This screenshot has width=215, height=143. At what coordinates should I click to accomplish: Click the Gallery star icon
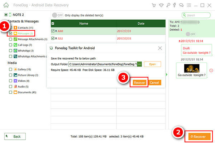(x=15, y=69)
